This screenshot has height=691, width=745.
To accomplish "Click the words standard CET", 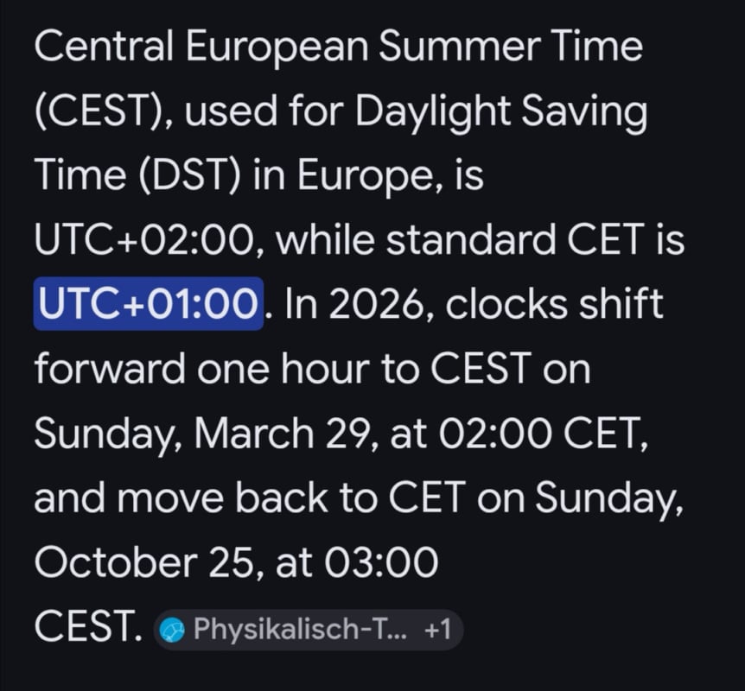I will point(514,240).
